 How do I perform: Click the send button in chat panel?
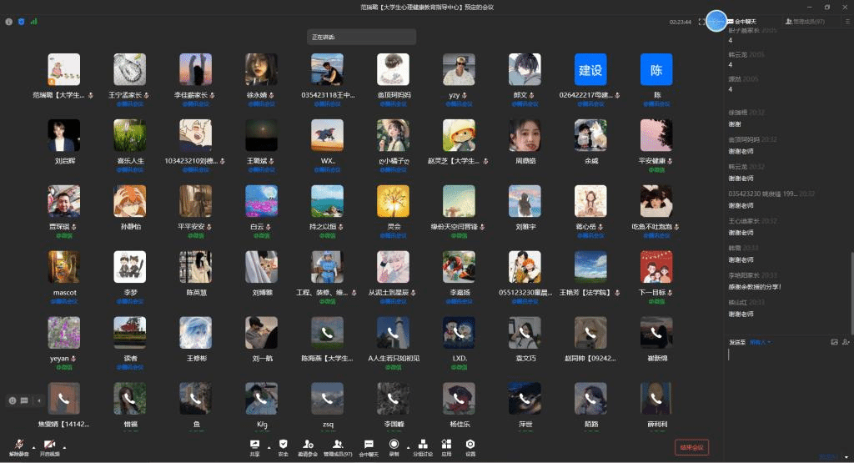click(x=828, y=456)
